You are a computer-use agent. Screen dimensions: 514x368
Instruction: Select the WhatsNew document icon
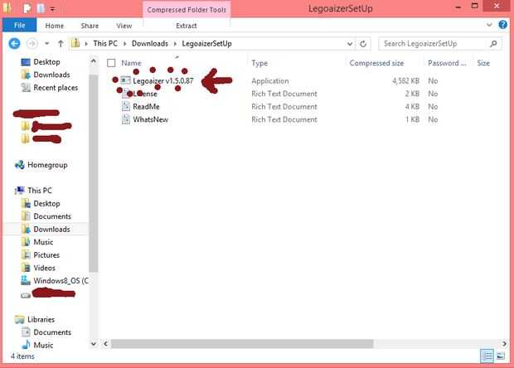tap(126, 119)
